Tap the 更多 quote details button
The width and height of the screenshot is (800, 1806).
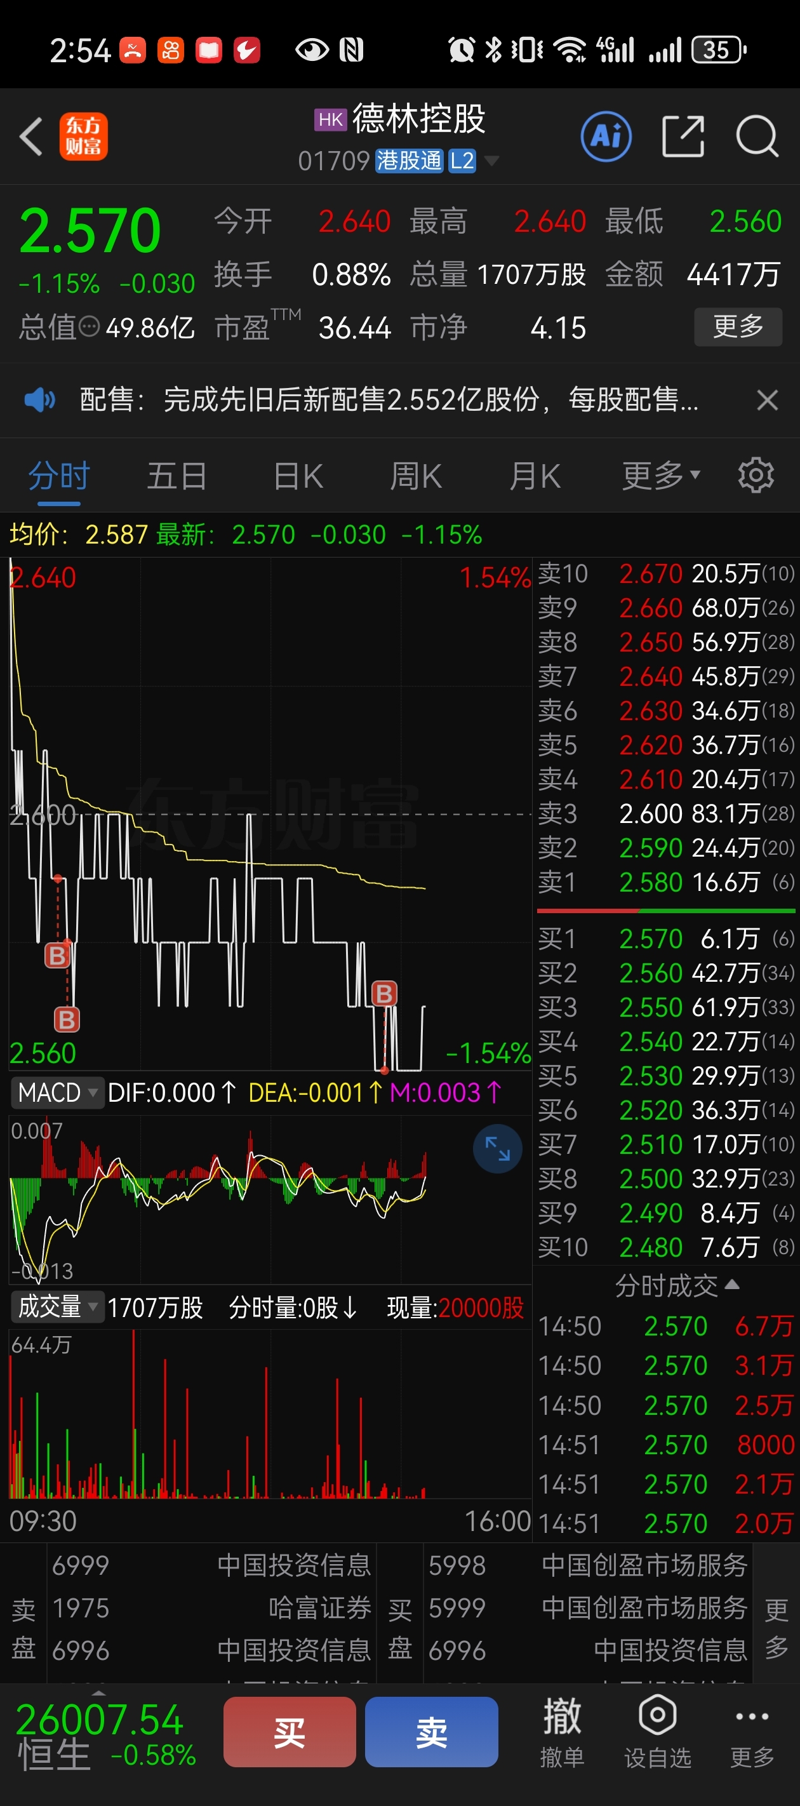(738, 326)
